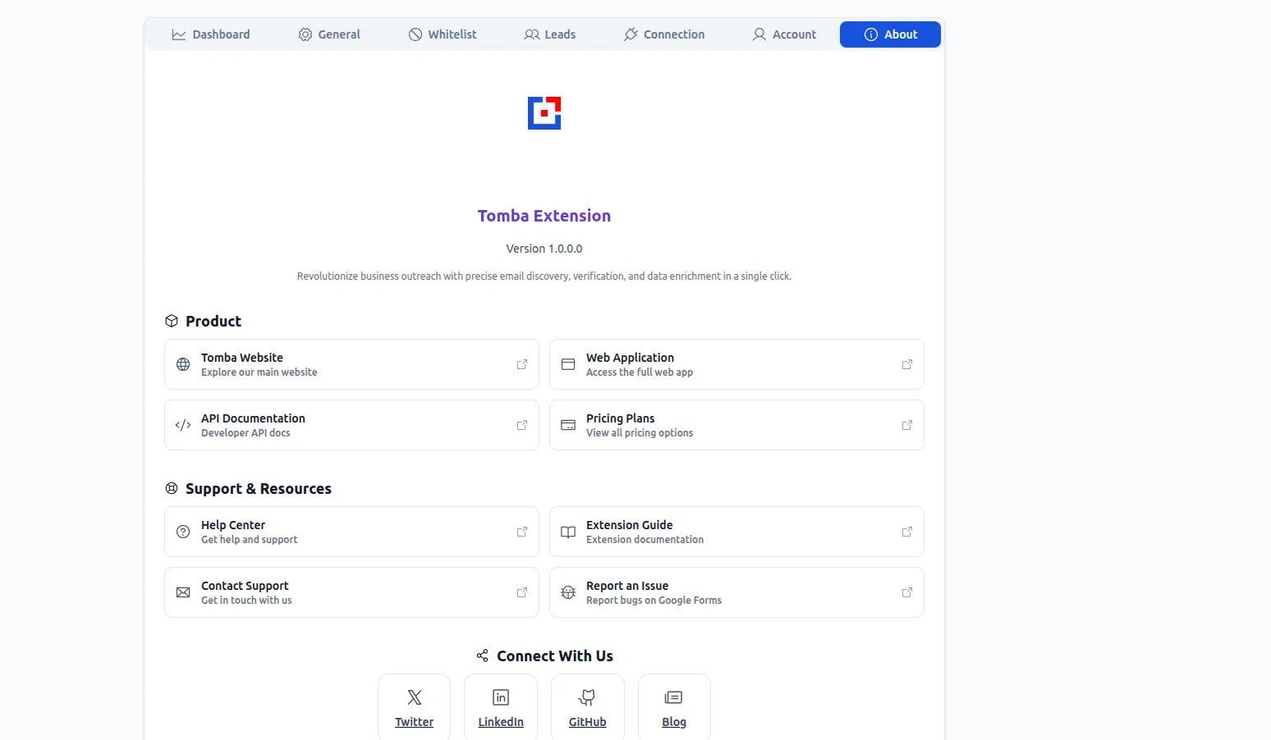The height and width of the screenshot is (740, 1271).
Task: Click the Support & Resources heading
Action: (259, 488)
